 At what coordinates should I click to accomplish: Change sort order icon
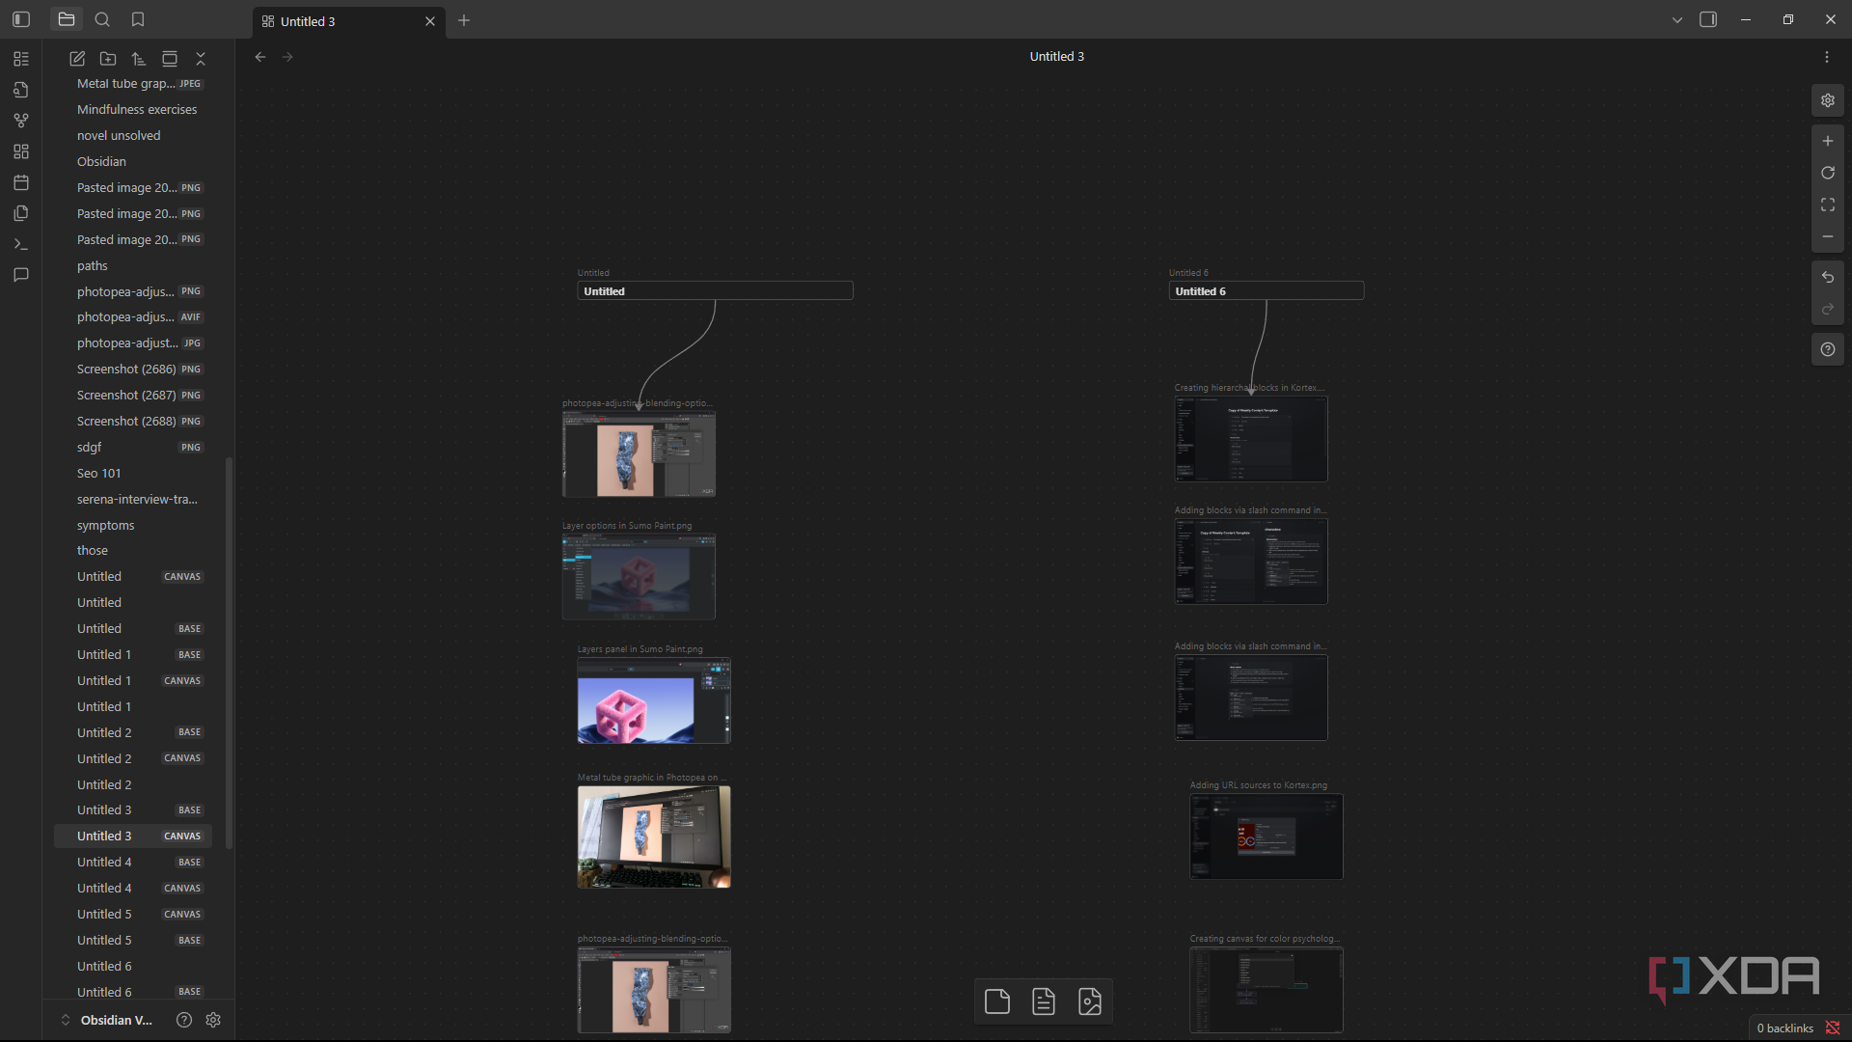click(x=139, y=59)
